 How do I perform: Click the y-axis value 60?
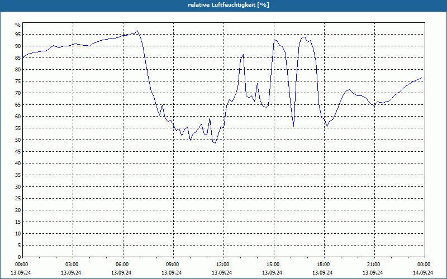click(18, 117)
